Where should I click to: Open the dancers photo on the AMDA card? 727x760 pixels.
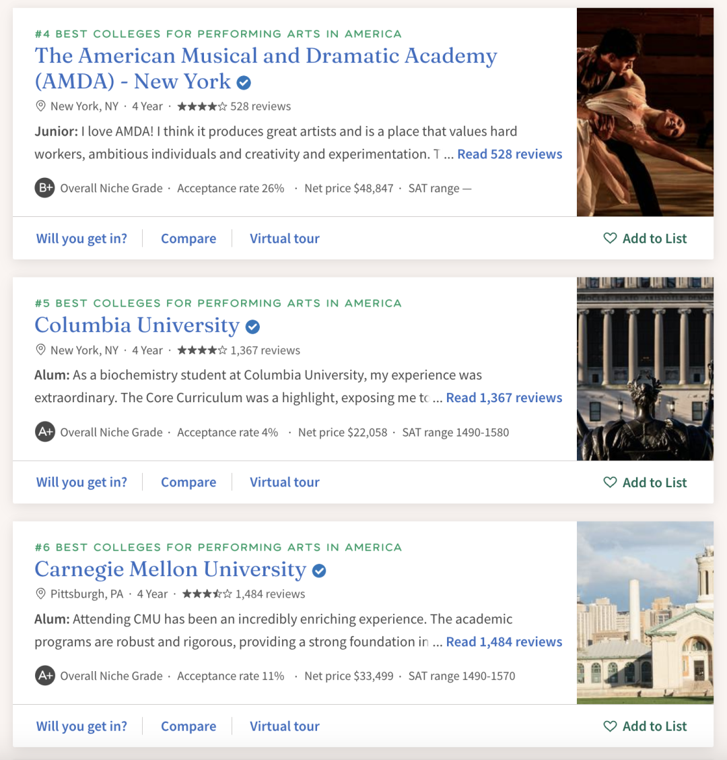645,112
